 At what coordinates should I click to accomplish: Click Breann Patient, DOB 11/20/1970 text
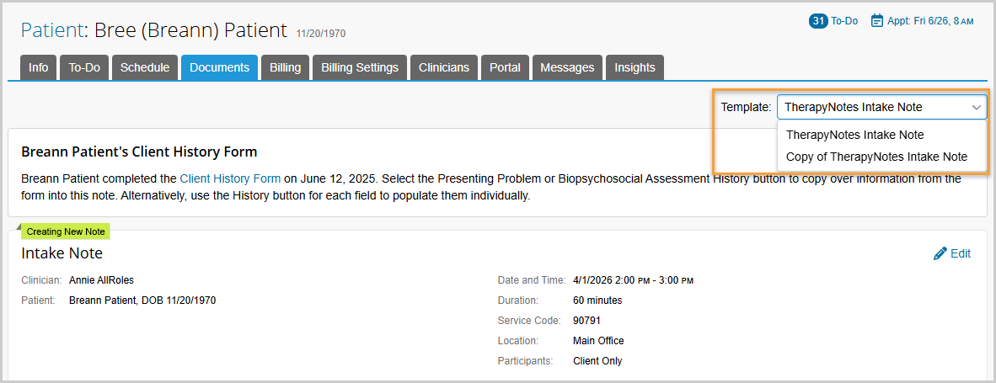click(142, 301)
